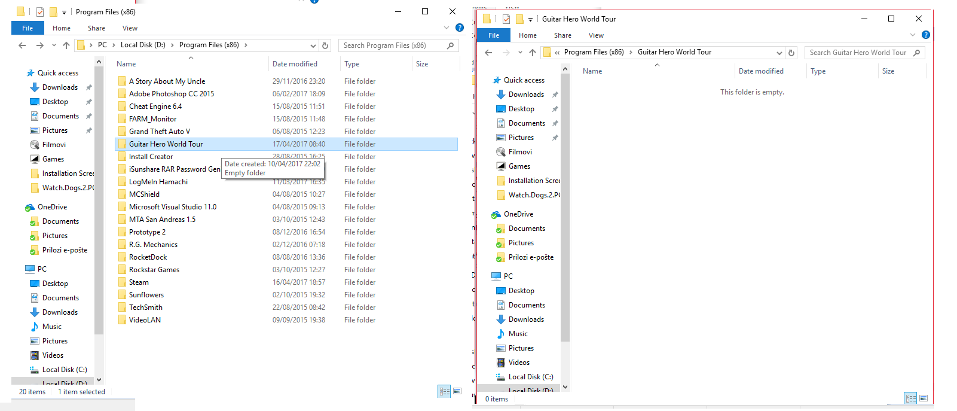The image size is (957, 411).
Task: Open Help in the Program Files (x86) window
Action: [459, 28]
